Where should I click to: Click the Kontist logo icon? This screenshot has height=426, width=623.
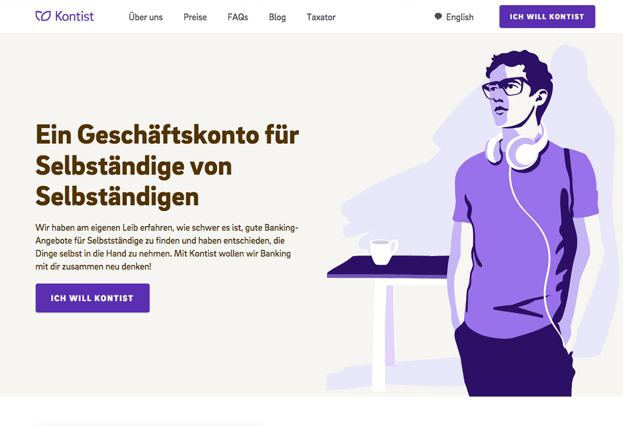click(x=43, y=17)
